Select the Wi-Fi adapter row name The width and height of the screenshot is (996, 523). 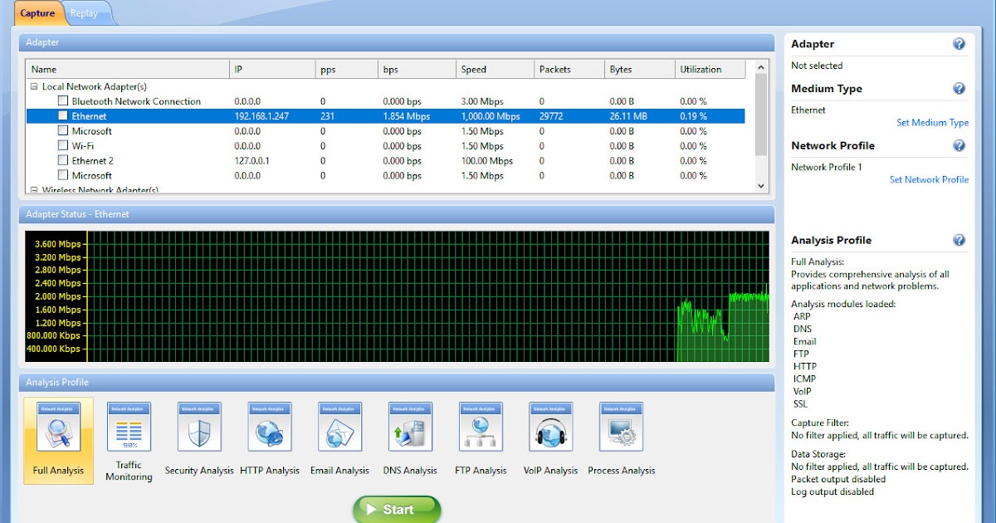click(81, 146)
